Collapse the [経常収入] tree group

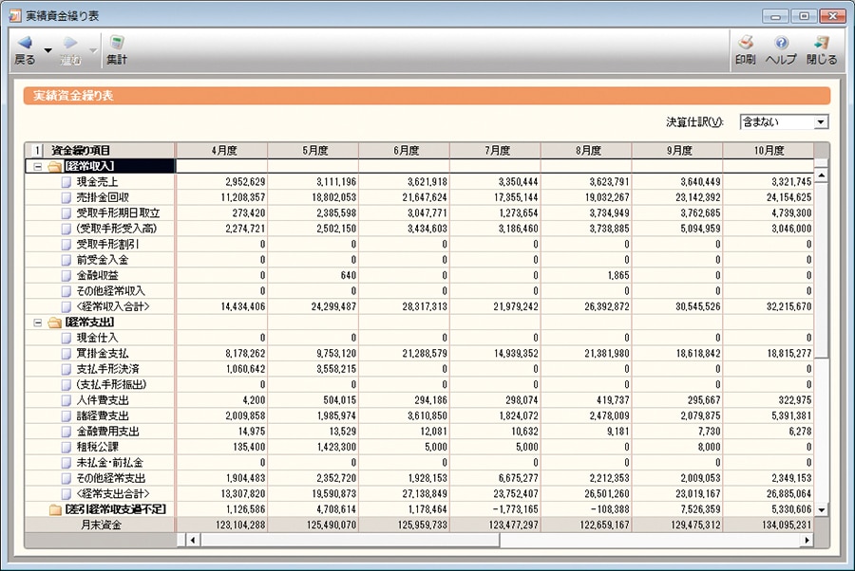pyautogui.click(x=38, y=167)
